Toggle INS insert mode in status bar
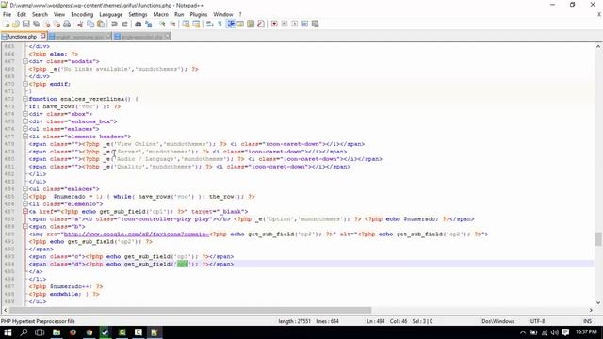 587,321
